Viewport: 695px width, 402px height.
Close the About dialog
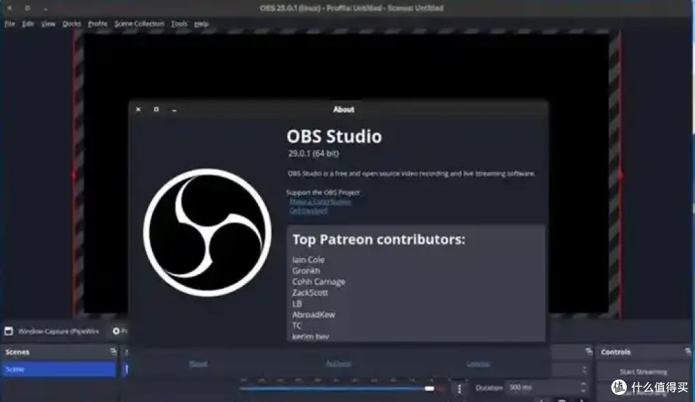pos(138,109)
